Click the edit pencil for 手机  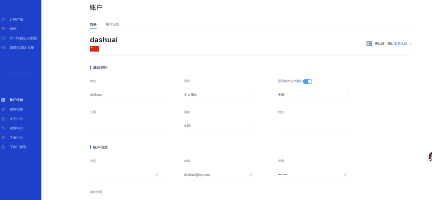(157, 174)
